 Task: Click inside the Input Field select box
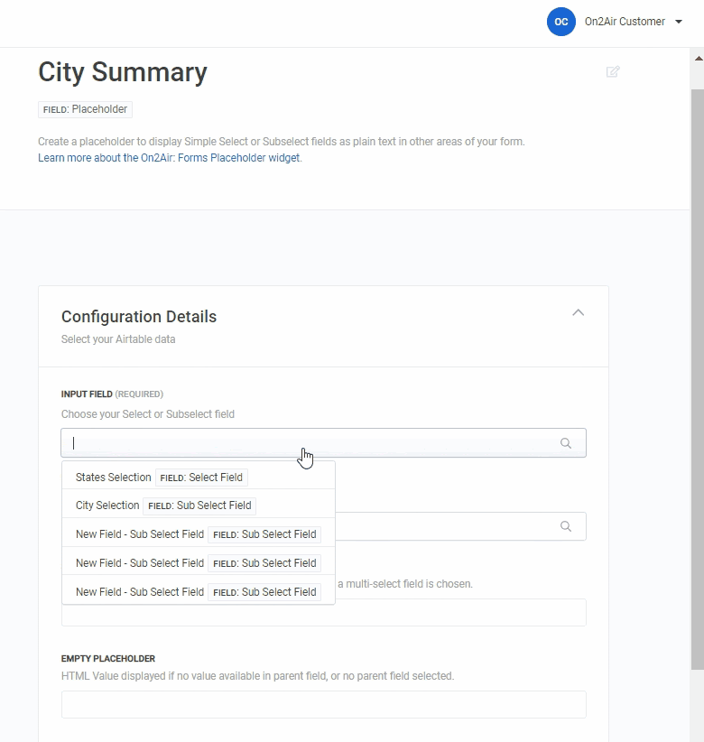click(307, 443)
